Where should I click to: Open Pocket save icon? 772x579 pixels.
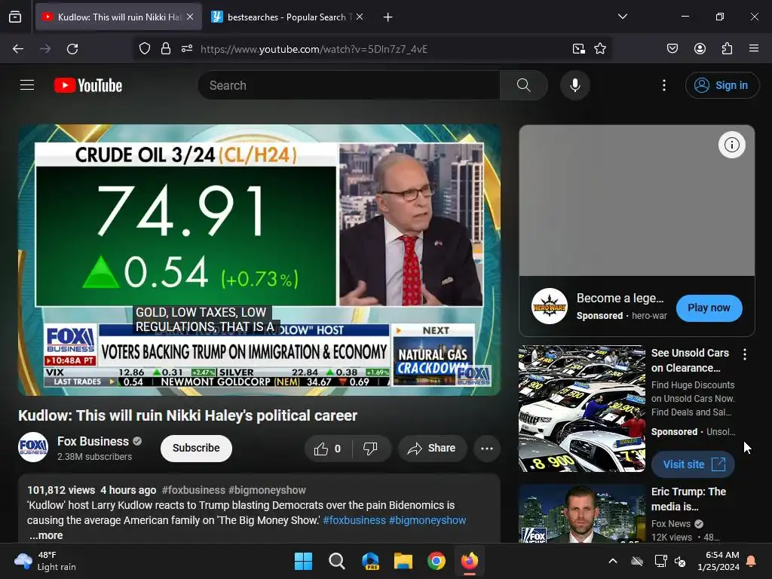pyautogui.click(x=672, y=49)
